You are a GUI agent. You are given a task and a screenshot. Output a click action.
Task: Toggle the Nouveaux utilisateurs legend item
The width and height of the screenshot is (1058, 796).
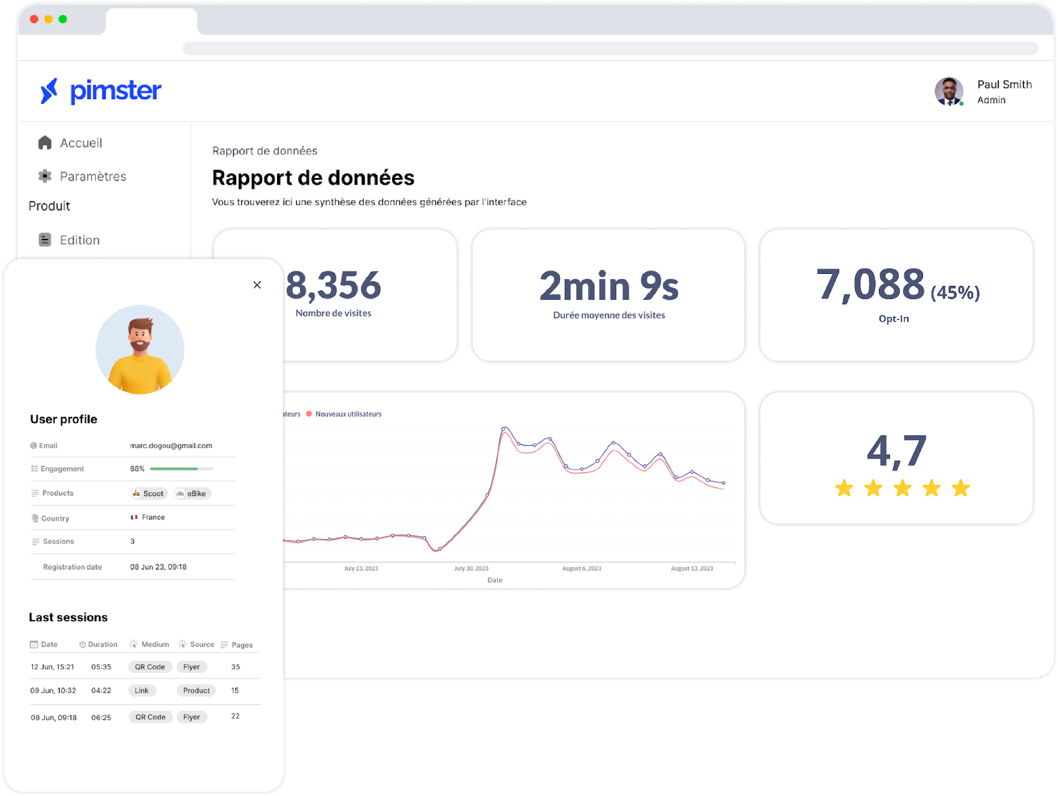(345, 414)
